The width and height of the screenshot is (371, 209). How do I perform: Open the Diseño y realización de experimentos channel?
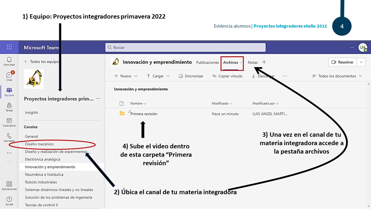(x=56, y=152)
